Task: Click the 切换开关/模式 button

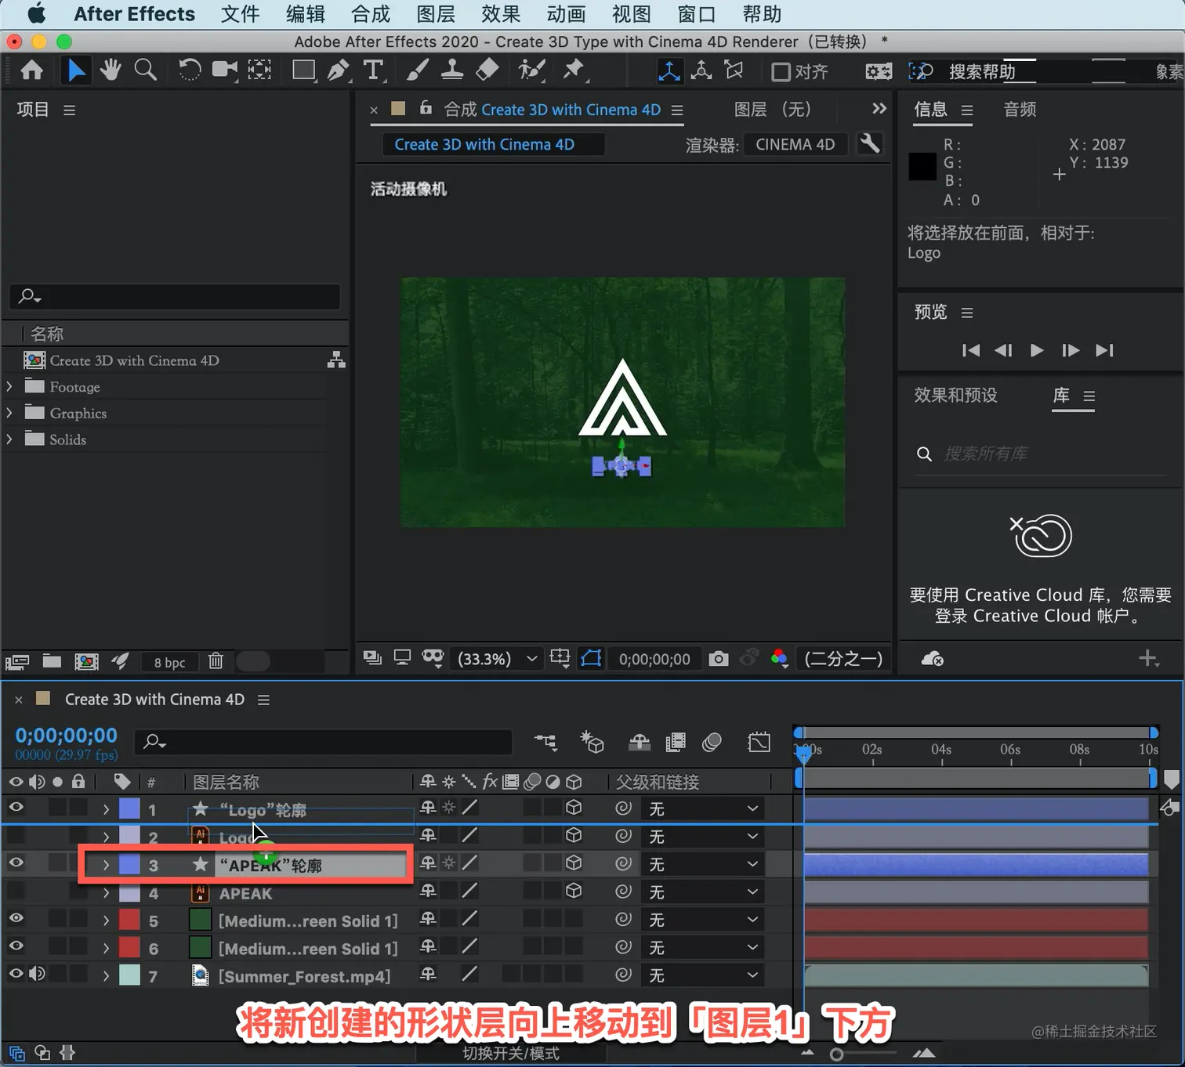Action: coord(511,1054)
